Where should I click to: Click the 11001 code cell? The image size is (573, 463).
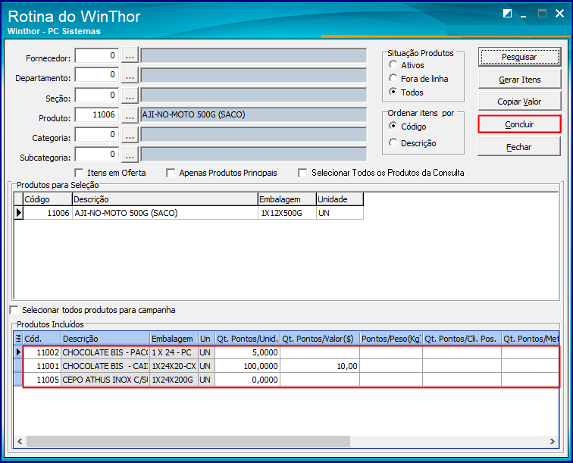tap(42, 366)
